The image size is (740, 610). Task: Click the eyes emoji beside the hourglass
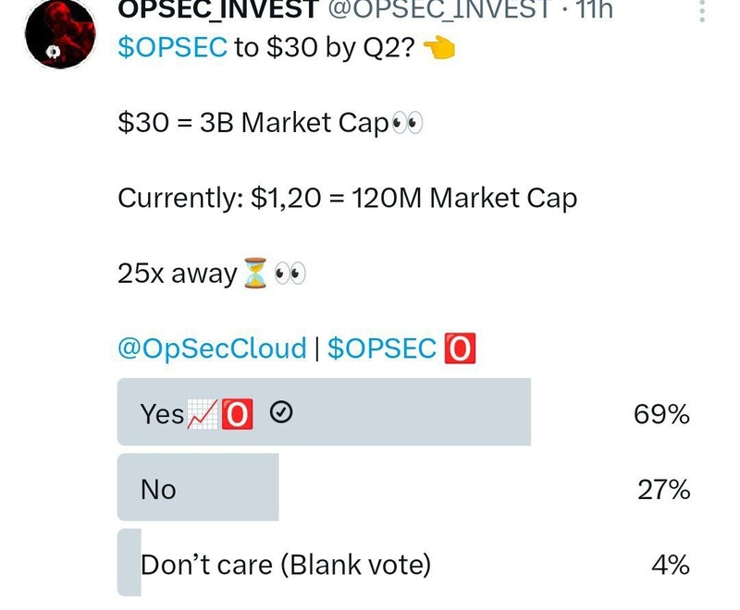point(290,274)
